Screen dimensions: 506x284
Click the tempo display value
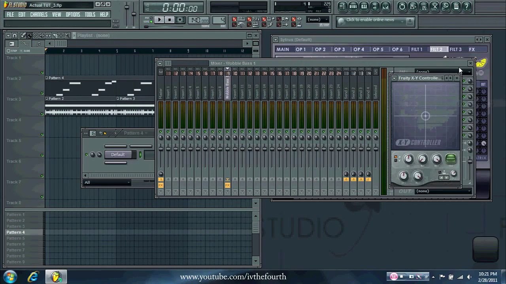(200, 20)
